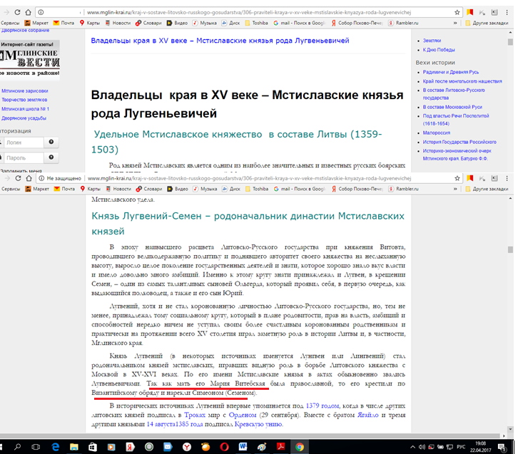Open 'Творчество земляков' in left menu

click(24, 100)
